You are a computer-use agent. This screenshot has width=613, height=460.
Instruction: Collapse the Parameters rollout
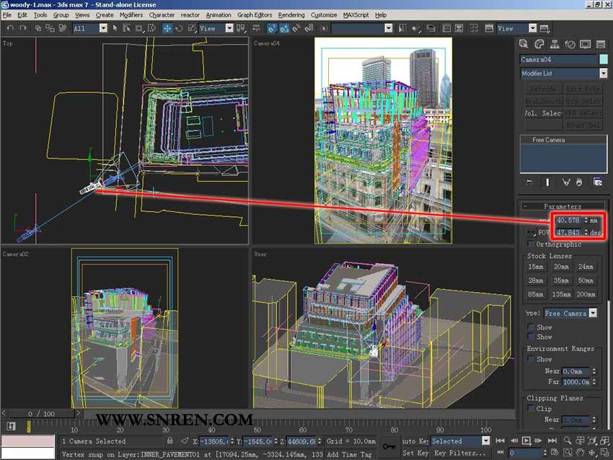(x=563, y=206)
